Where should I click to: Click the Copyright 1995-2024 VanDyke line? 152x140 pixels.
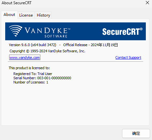[48, 51]
